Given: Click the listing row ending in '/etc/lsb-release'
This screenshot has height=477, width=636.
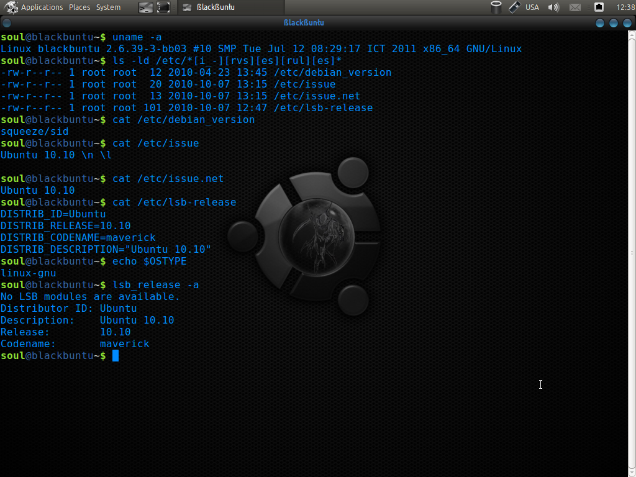Looking at the screenshot, I should tap(186, 108).
